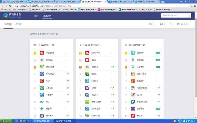Screen dimensions: 197x123
Task: Bookmark page with the star icon
Action: tap(191, 6)
